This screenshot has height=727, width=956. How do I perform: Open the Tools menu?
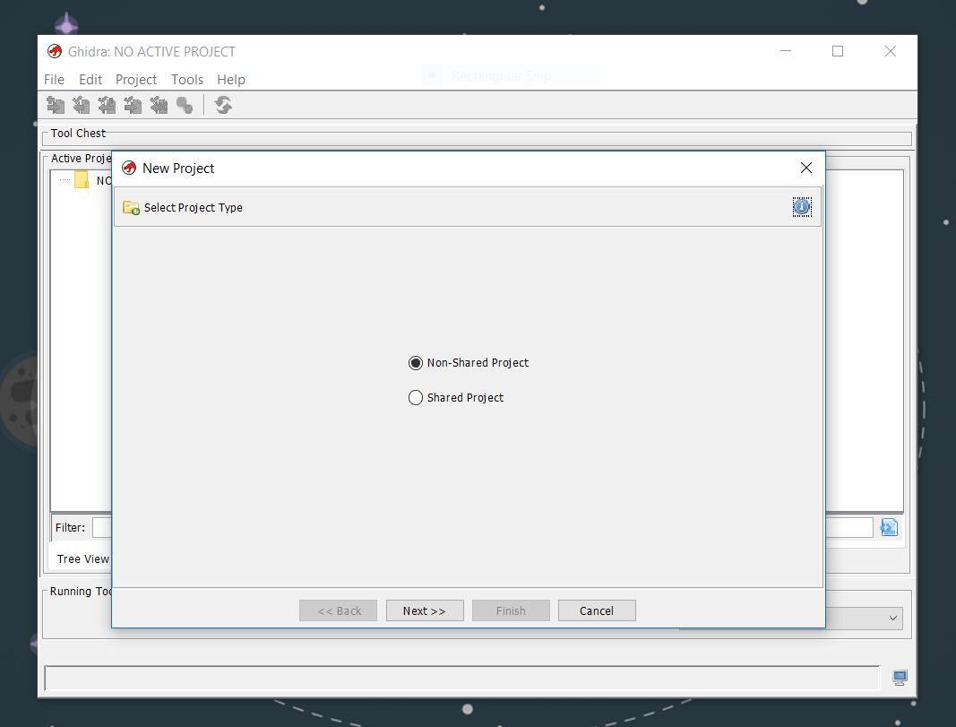tap(187, 80)
